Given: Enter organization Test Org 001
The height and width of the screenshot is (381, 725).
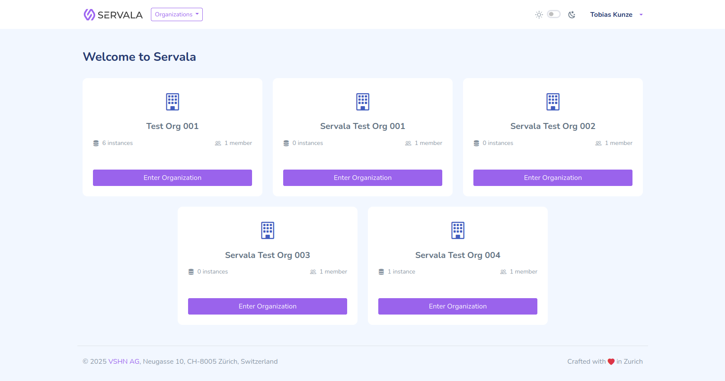Looking at the screenshot, I should (x=172, y=178).
